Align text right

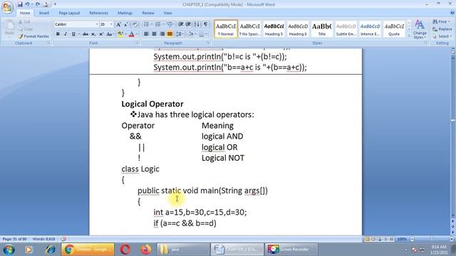tap(162, 34)
